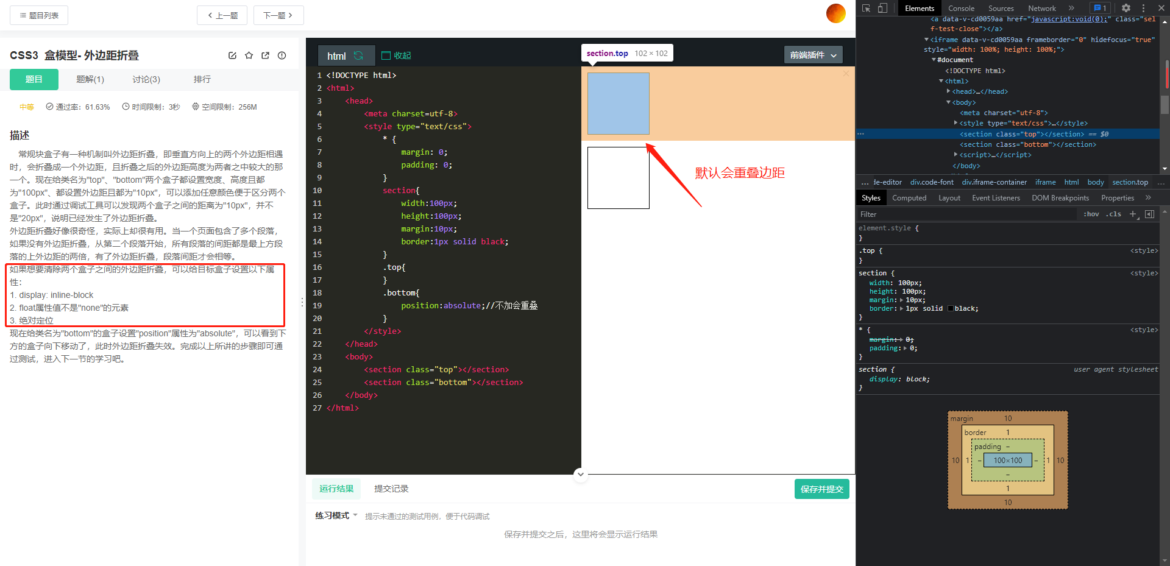Open the black border color swatch
This screenshot has width=1170, height=566.
pos(951,309)
